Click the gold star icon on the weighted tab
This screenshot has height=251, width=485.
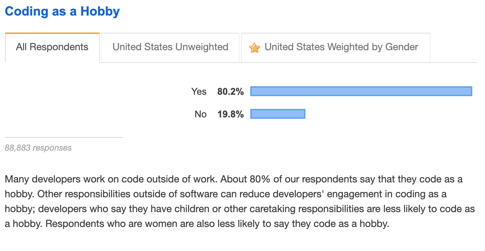pyautogui.click(x=255, y=48)
